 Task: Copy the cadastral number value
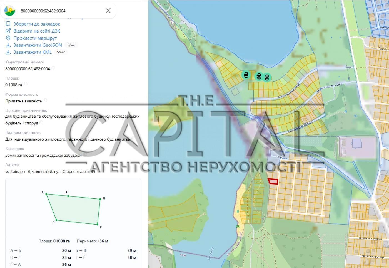53,68
